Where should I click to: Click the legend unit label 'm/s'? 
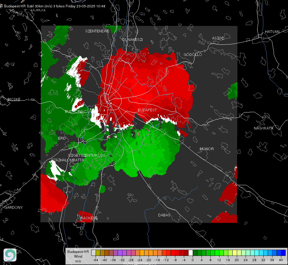click(78, 261)
